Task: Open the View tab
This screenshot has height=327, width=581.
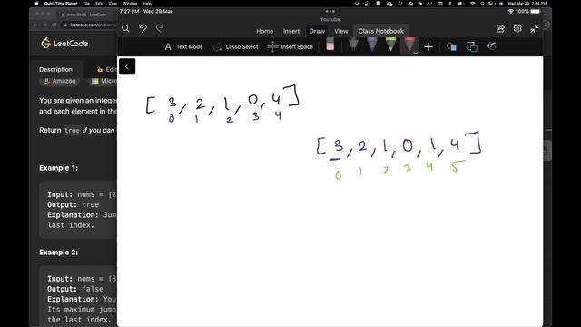Action: click(x=341, y=31)
